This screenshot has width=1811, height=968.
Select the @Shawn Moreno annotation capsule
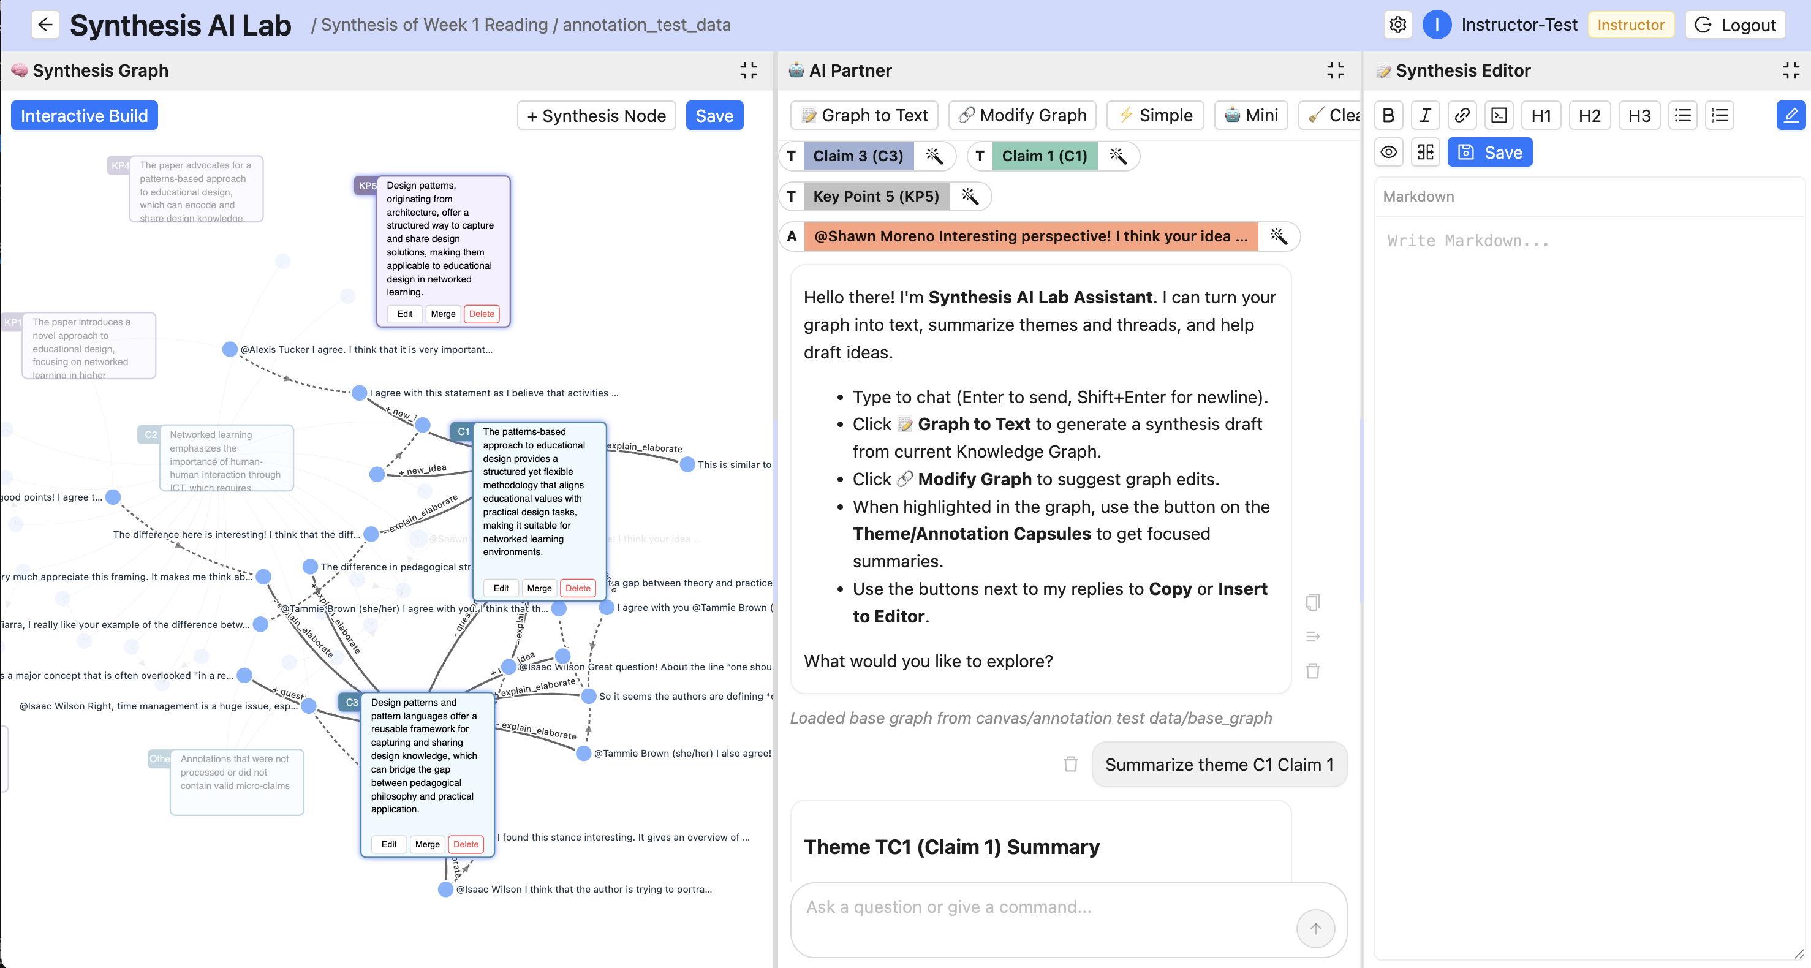[1030, 236]
